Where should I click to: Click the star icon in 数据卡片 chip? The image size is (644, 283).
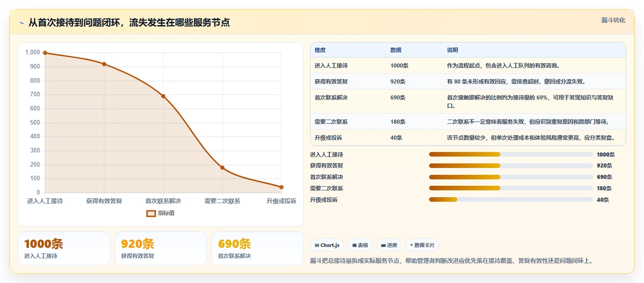point(412,246)
